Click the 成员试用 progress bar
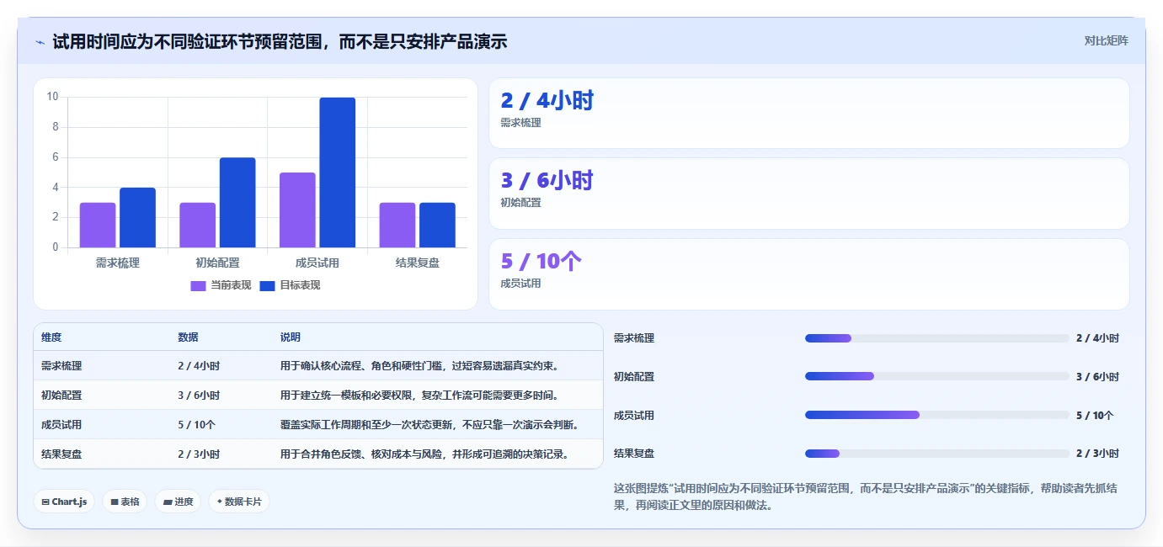1163x547 pixels. point(936,415)
